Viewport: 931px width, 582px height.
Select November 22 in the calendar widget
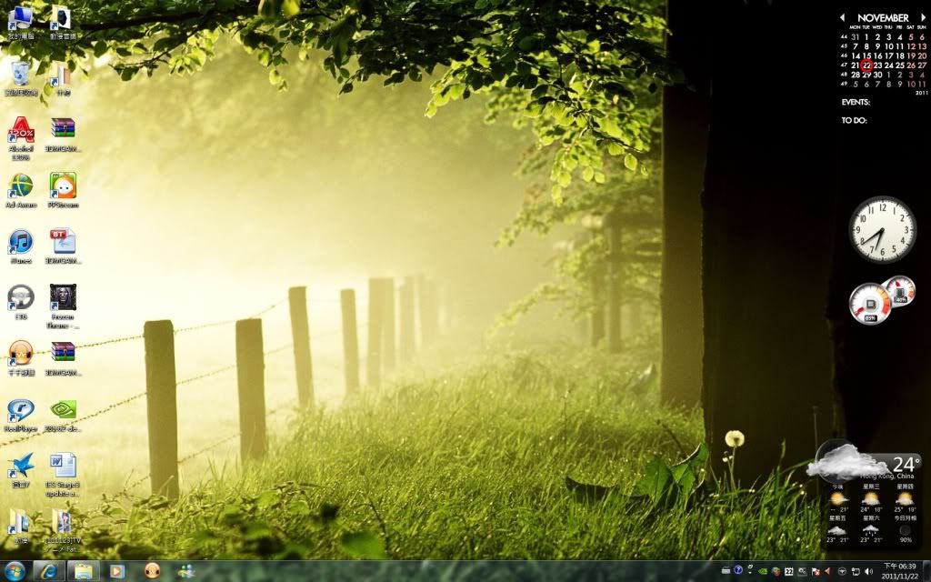(x=867, y=65)
